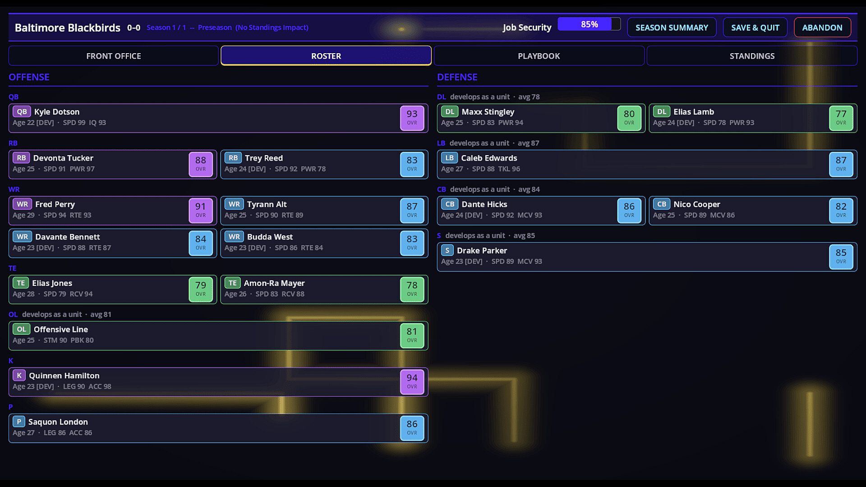This screenshot has width=866, height=487.
Task: Click Maxx Stingley's 80 OVR rating
Action: tap(629, 118)
